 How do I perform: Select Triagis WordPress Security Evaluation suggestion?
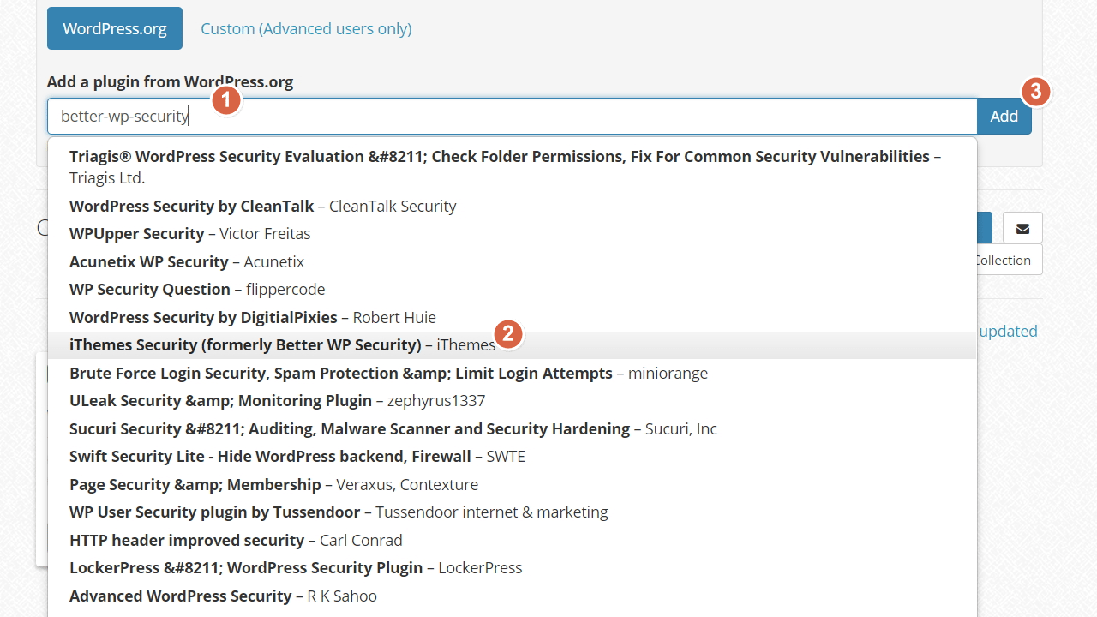point(513,167)
